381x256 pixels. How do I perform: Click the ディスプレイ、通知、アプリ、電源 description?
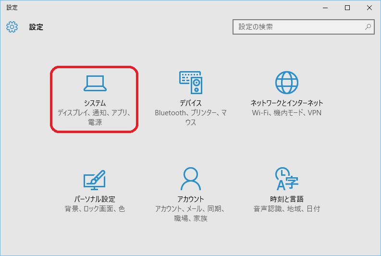94,117
